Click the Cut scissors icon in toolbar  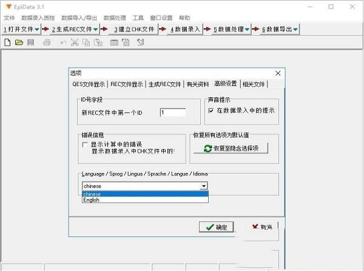coord(75,42)
